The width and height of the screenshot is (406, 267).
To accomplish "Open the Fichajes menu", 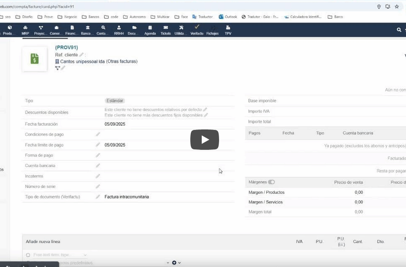I will pos(212,30).
